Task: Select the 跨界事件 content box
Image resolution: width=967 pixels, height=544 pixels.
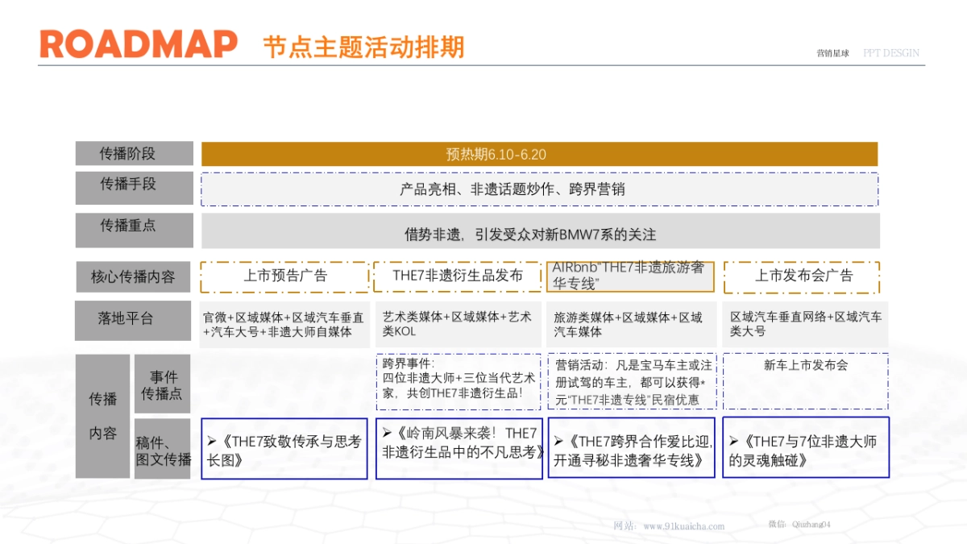Action: pos(459,380)
